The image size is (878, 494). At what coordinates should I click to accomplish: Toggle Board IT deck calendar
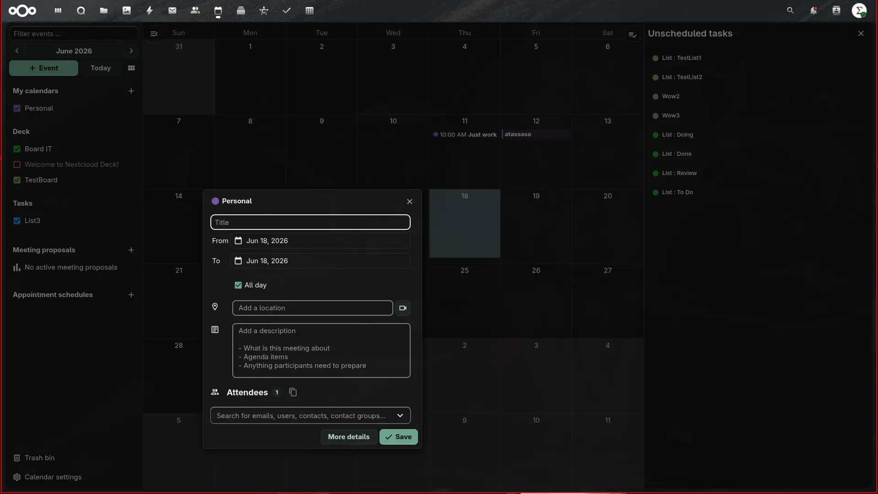point(17,149)
